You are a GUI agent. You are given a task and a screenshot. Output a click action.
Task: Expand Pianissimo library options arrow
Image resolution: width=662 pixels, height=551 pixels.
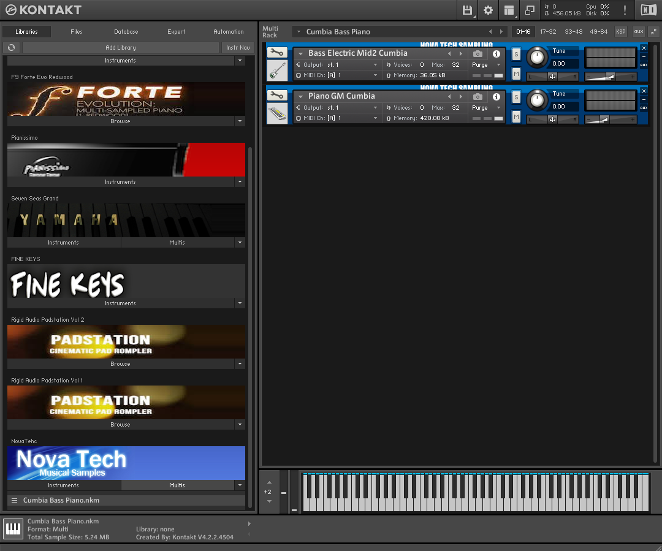(240, 182)
